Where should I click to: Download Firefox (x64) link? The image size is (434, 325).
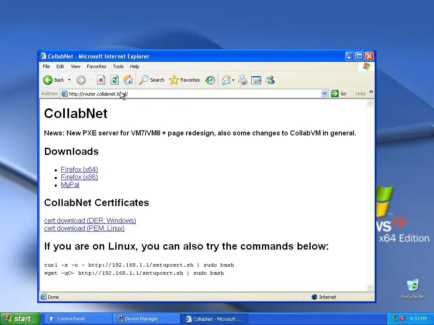coord(79,169)
